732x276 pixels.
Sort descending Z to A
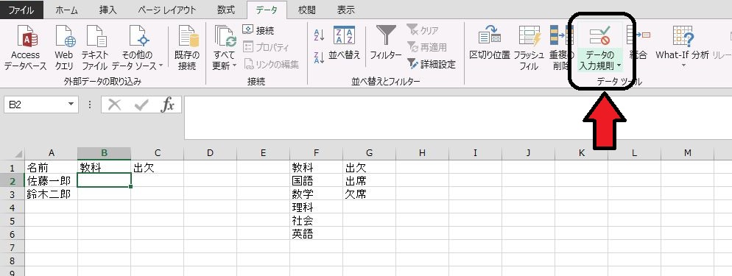click(x=320, y=57)
